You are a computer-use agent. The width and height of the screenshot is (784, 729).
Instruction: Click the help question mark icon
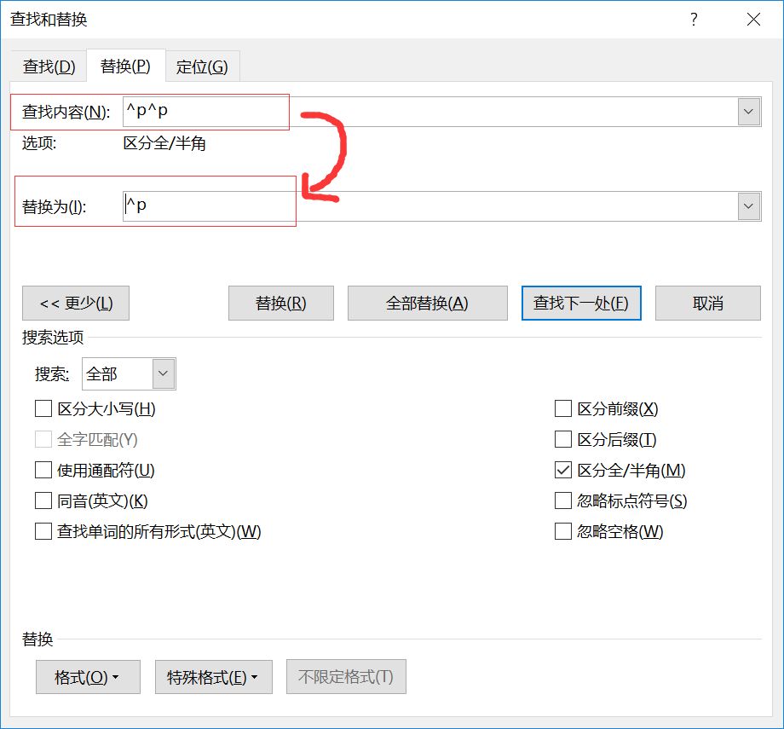pyautogui.click(x=694, y=20)
